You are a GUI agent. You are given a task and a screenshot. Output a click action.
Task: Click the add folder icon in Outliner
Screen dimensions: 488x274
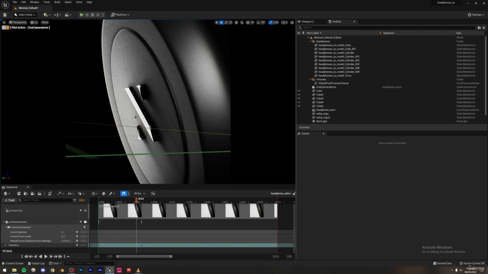coord(479,27)
